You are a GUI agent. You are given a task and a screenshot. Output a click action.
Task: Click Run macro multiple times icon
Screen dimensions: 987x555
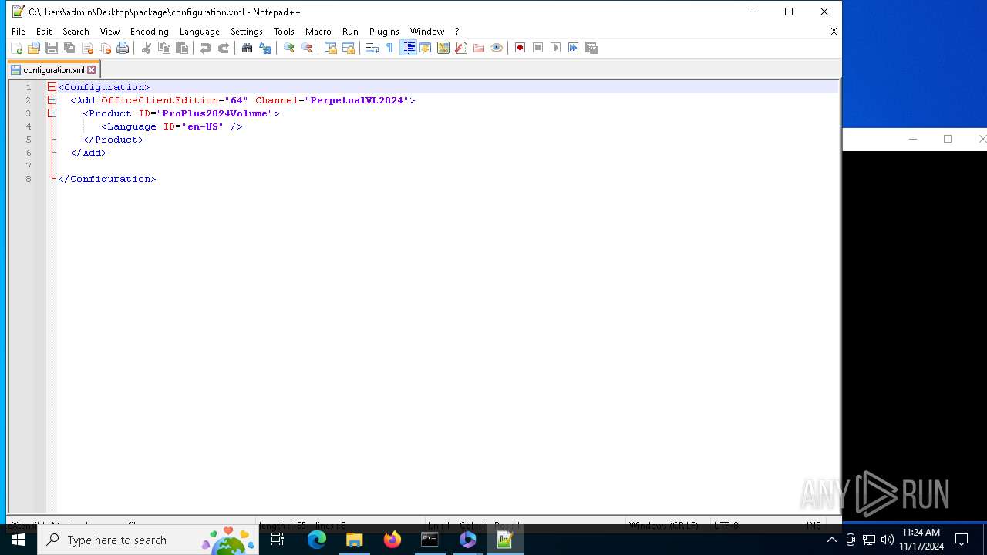pos(574,48)
